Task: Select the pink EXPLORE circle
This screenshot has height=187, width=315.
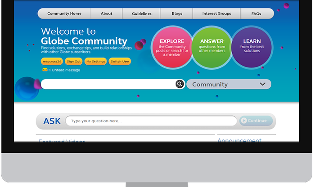Action: 172,48
